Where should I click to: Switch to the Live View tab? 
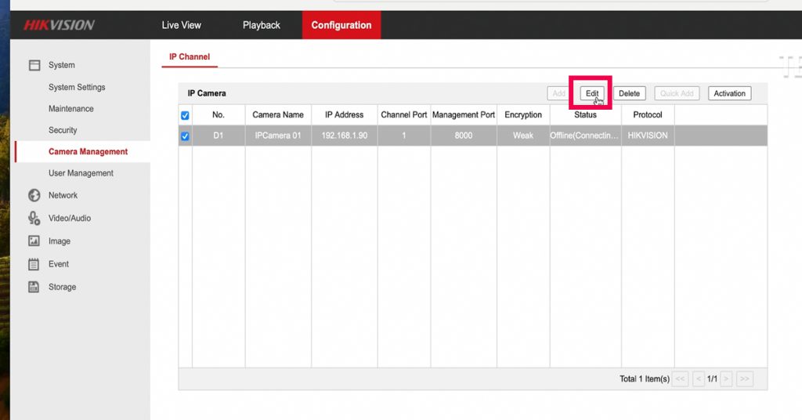point(181,25)
